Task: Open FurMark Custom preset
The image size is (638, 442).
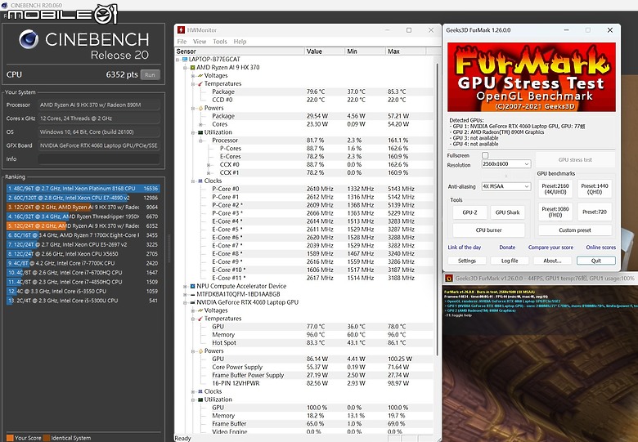Action: (575, 230)
